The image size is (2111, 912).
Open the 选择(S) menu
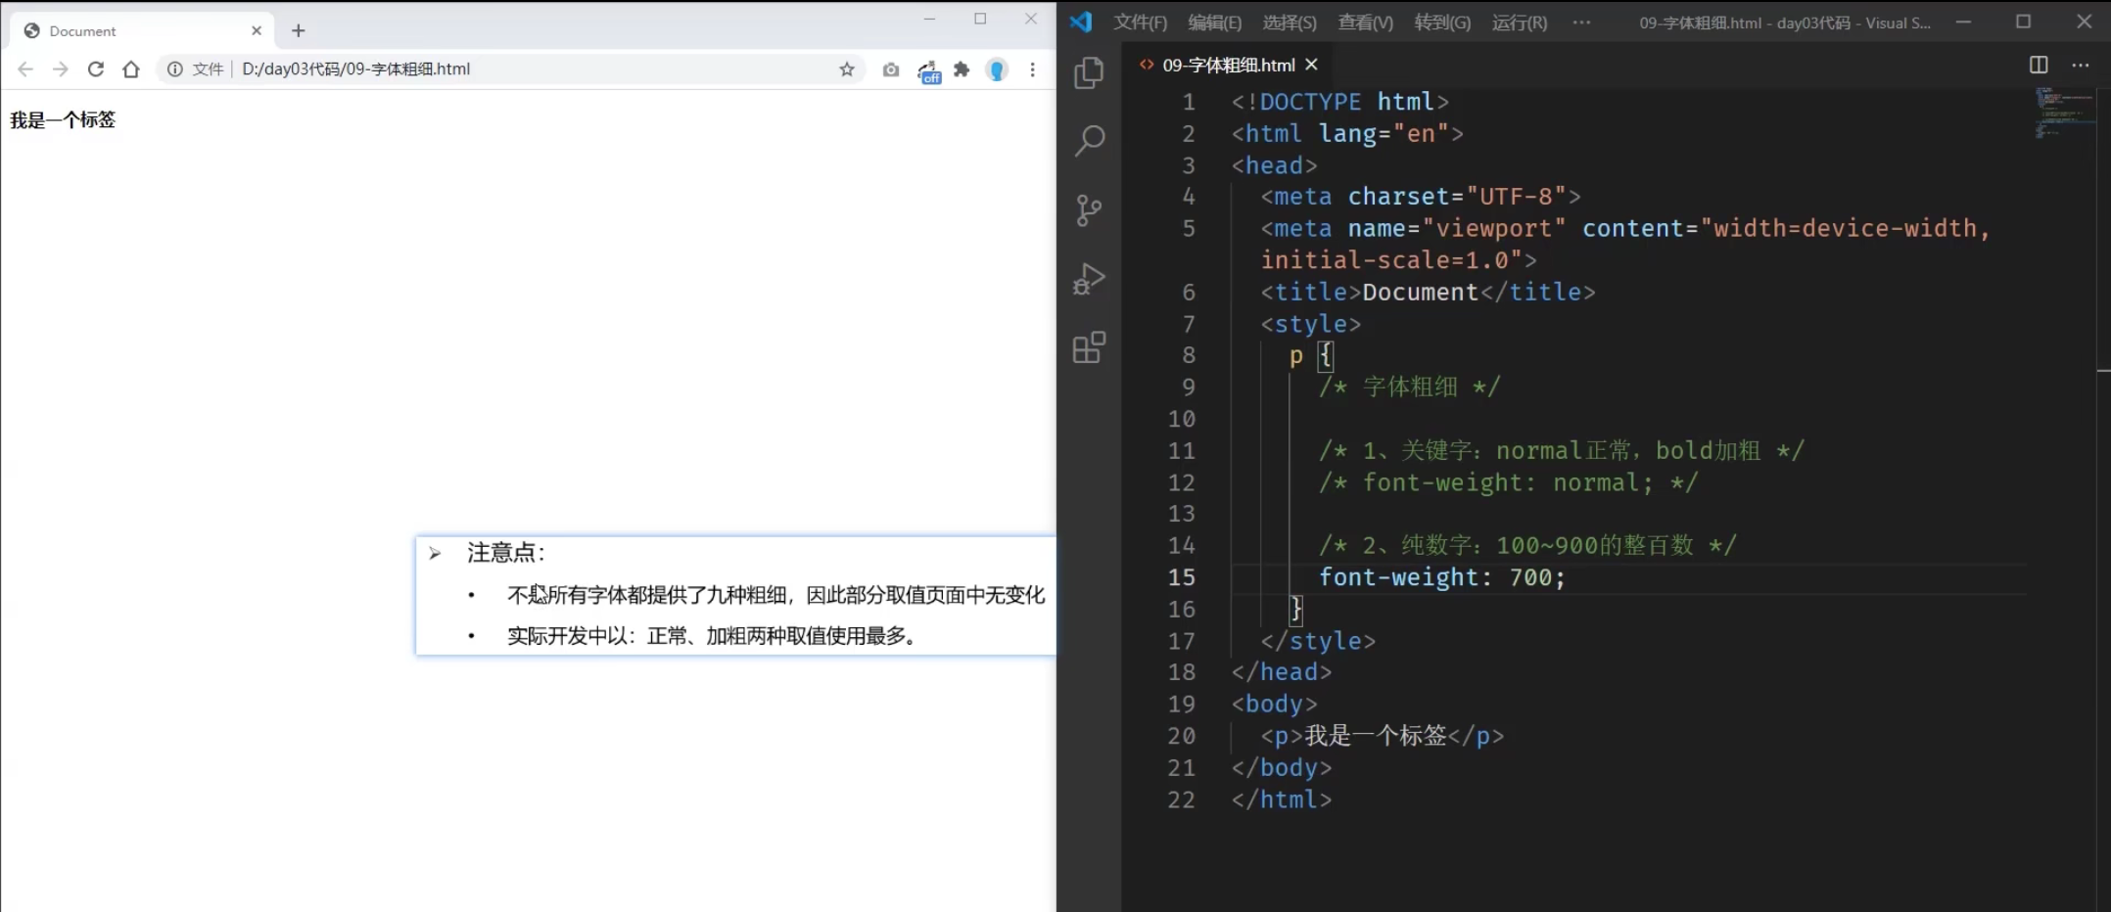coord(1289,23)
